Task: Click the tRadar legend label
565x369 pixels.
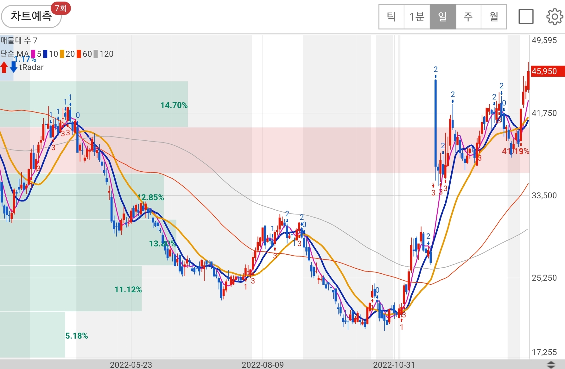Action: 31,67
